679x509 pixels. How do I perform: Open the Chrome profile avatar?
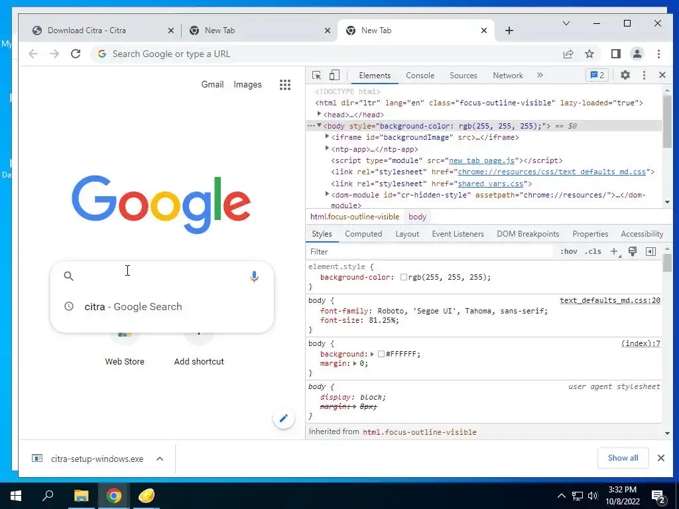point(637,54)
